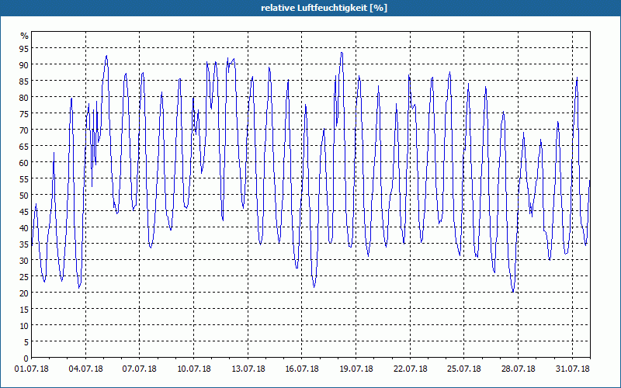Click the y-axis label '70'
Screen dimensions: 621x388
tap(25, 130)
